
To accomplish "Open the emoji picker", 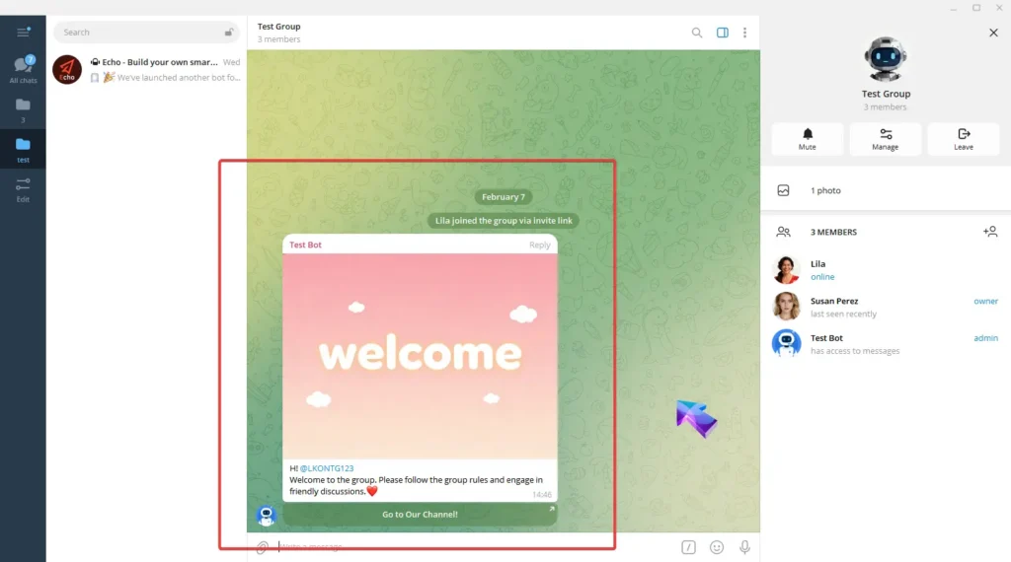I will pyautogui.click(x=717, y=547).
